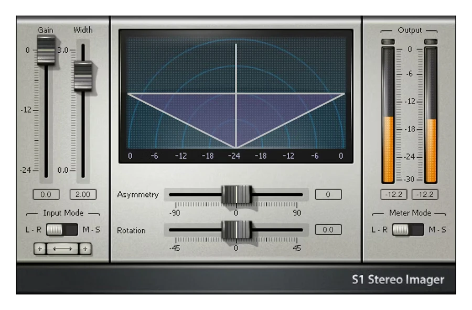This screenshot has height=310, width=472.
Task: Click left plus polarity button
Action: click(x=40, y=249)
